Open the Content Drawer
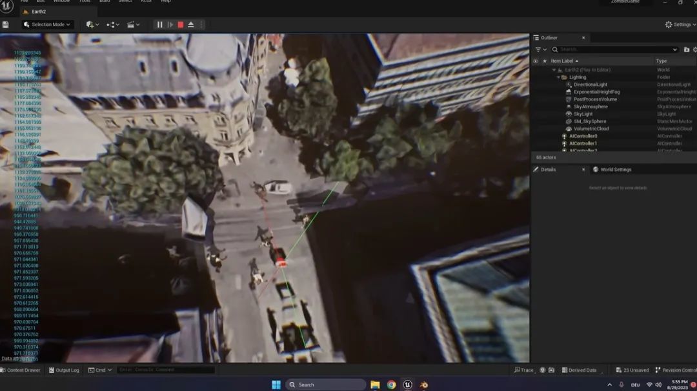Screen dimensions: 697x391 point(21,370)
